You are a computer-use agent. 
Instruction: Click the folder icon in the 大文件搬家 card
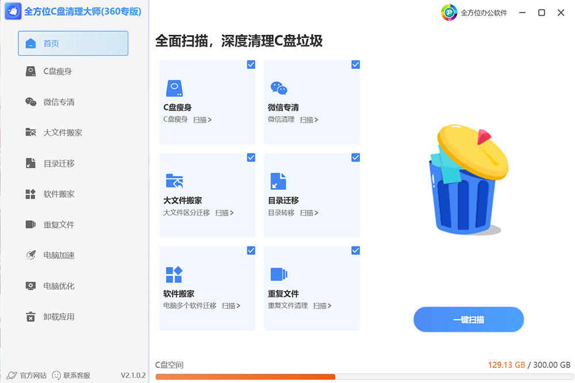pos(175,181)
